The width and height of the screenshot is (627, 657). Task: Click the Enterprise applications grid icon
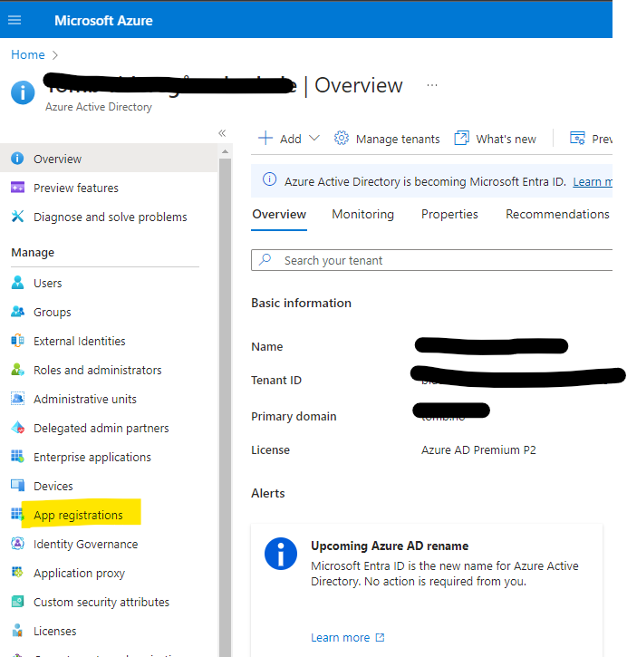pyautogui.click(x=17, y=457)
